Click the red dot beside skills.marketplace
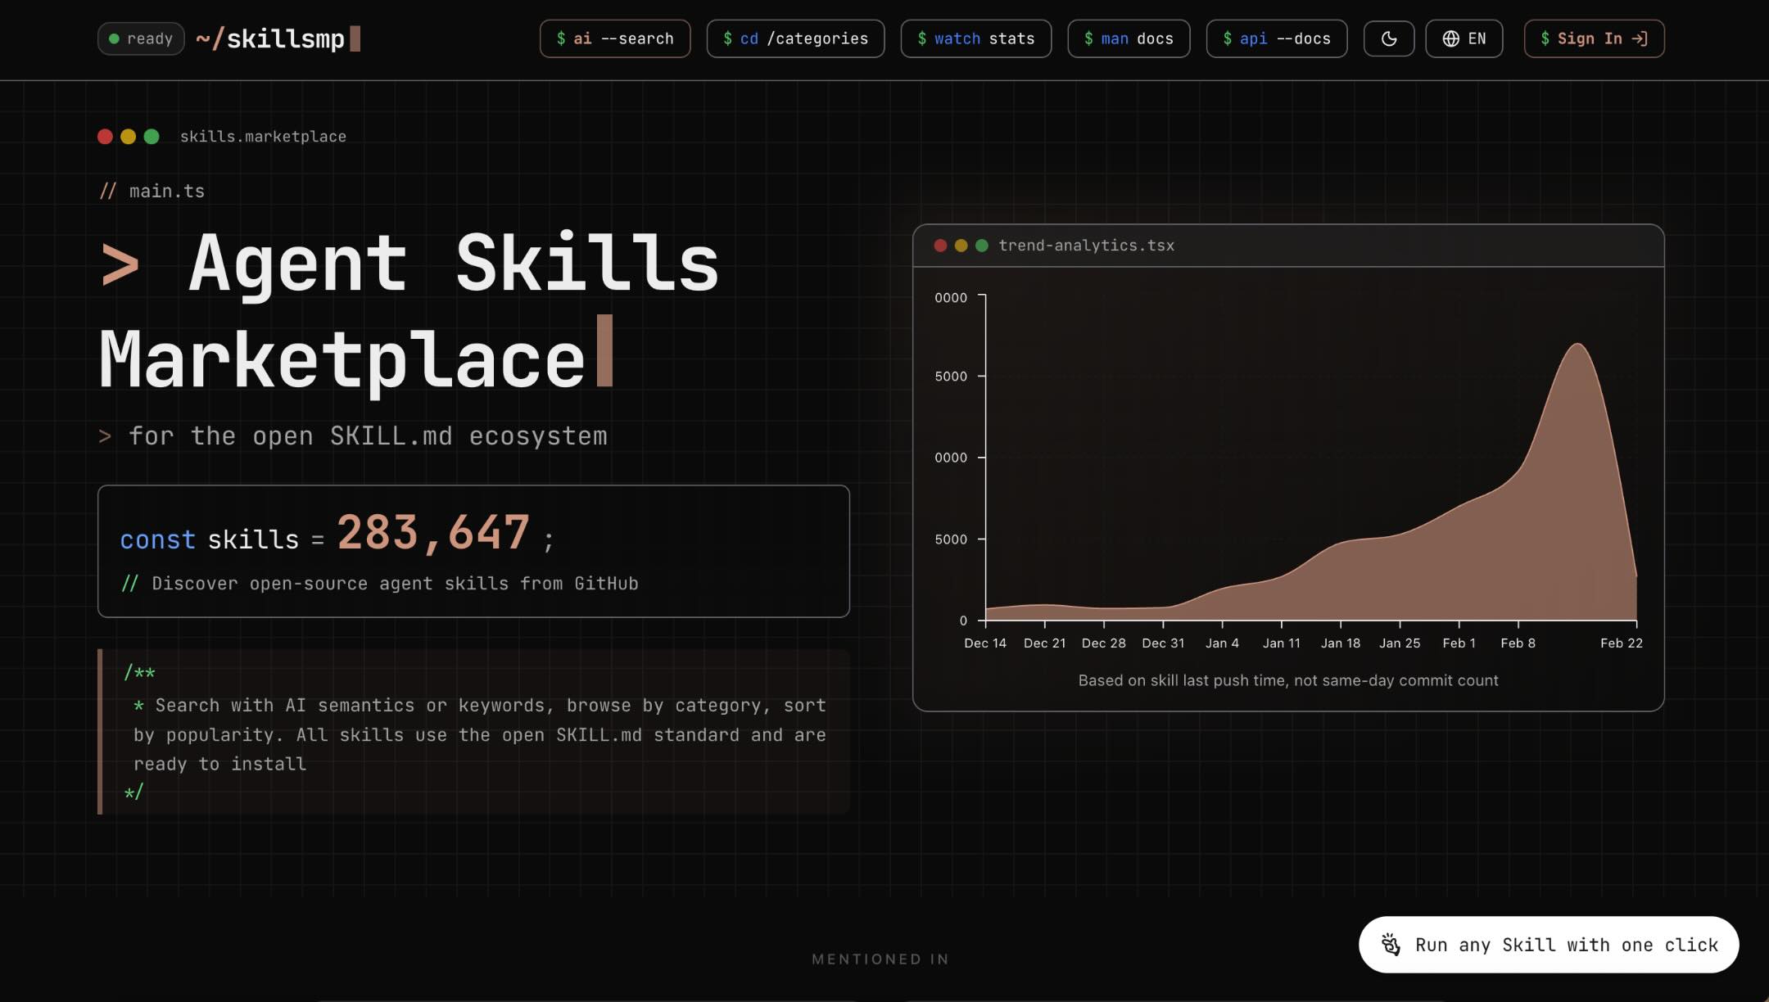The width and height of the screenshot is (1769, 1002). tap(105, 137)
